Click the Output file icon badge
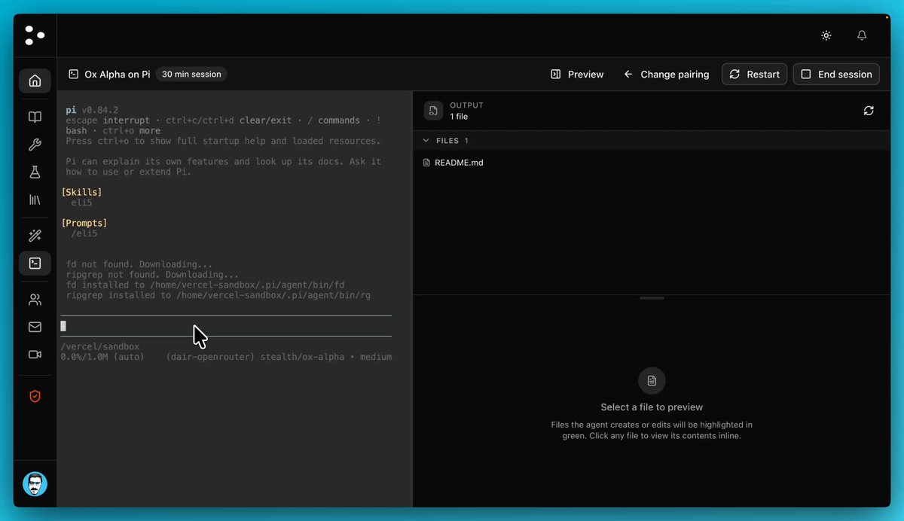The image size is (904, 521). [x=433, y=111]
